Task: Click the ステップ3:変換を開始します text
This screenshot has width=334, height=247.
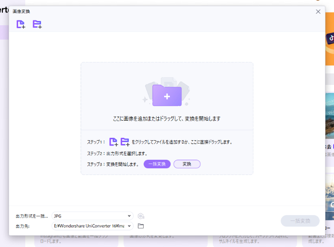Action: point(113,164)
